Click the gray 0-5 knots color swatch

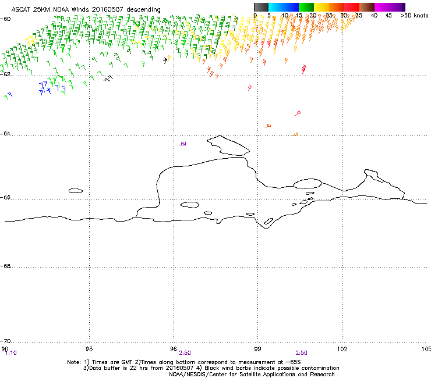261,7
